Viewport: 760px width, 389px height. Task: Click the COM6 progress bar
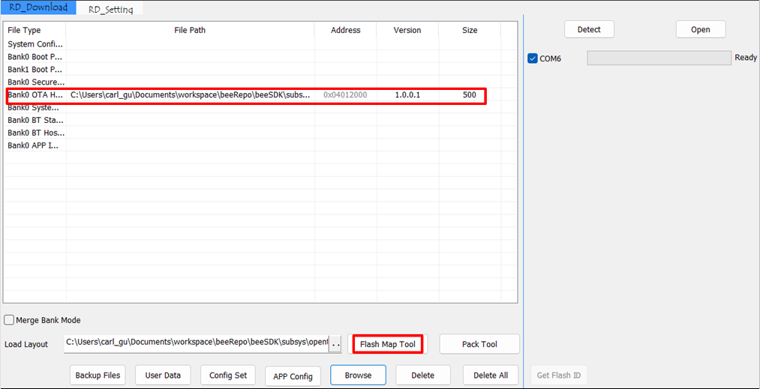click(x=659, y=58)
